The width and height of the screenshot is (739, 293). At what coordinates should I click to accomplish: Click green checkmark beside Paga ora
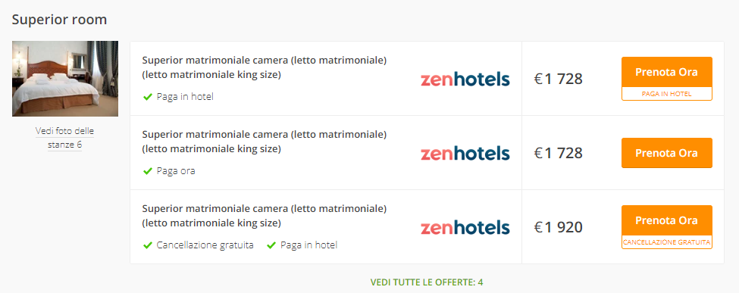pyautogui.click(x=148, y=171)
